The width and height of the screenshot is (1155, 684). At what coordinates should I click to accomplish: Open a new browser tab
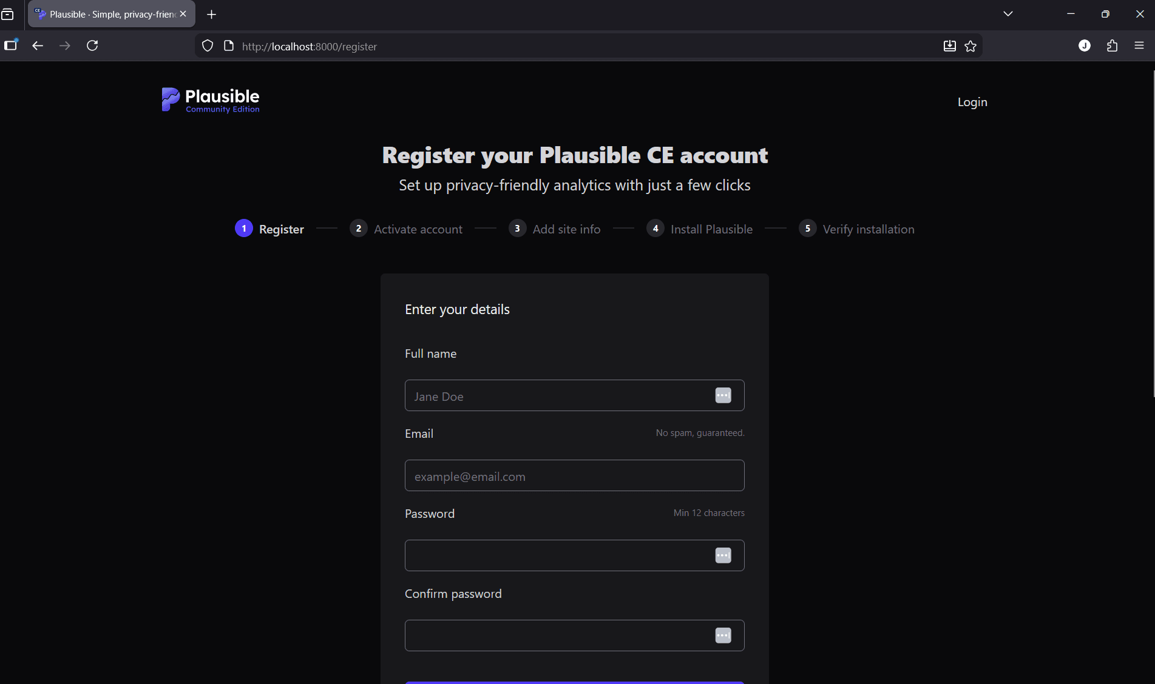coord(211,14)
